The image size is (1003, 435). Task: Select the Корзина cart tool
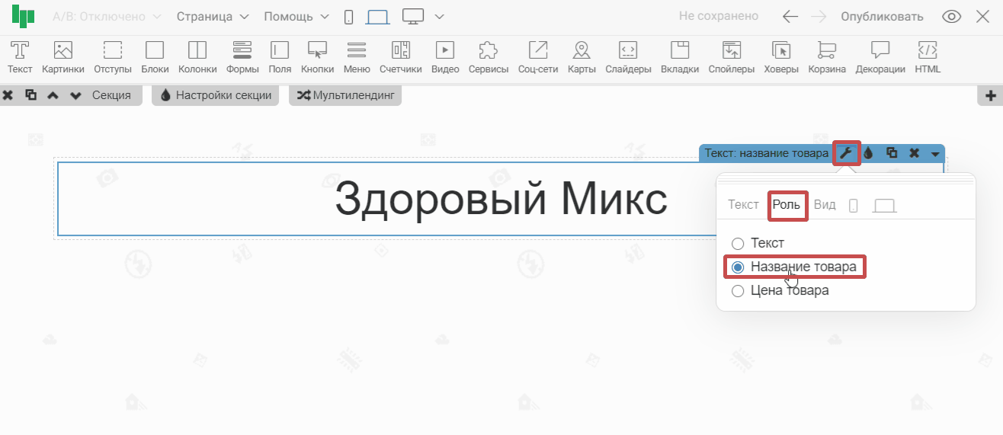pyautogui.click(x=827, y=51)
